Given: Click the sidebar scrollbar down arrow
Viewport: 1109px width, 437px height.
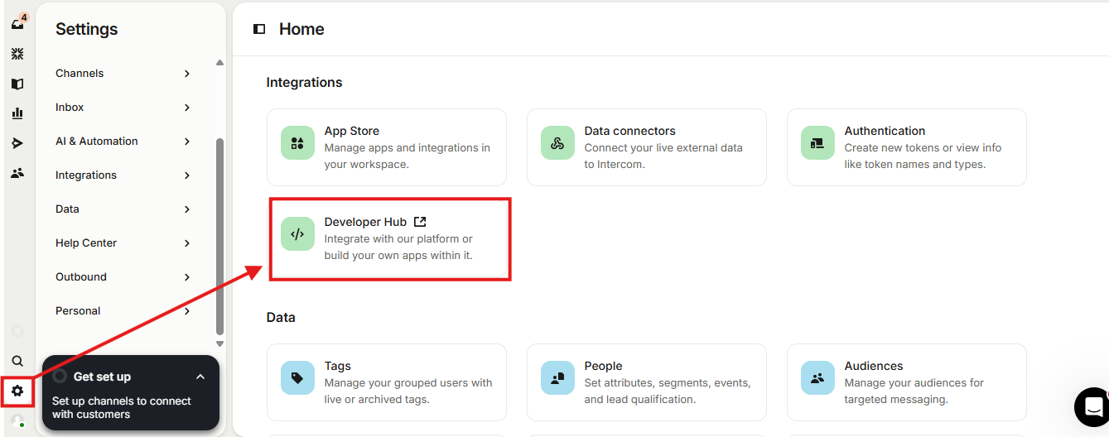Looking at the screenshot, I should [219, 343].
